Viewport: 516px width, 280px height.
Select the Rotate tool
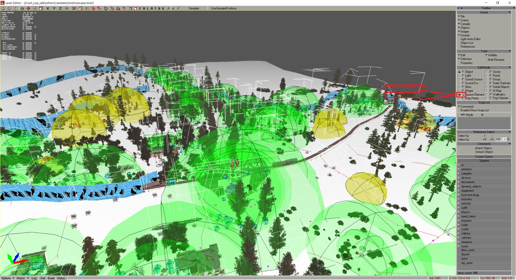pos(35,8)
